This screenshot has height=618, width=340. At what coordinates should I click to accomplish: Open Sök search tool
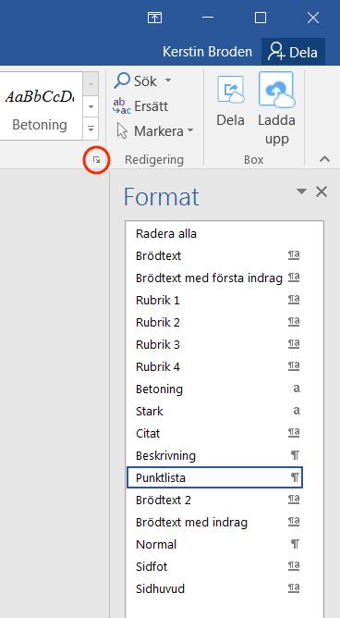click(136, 81)
